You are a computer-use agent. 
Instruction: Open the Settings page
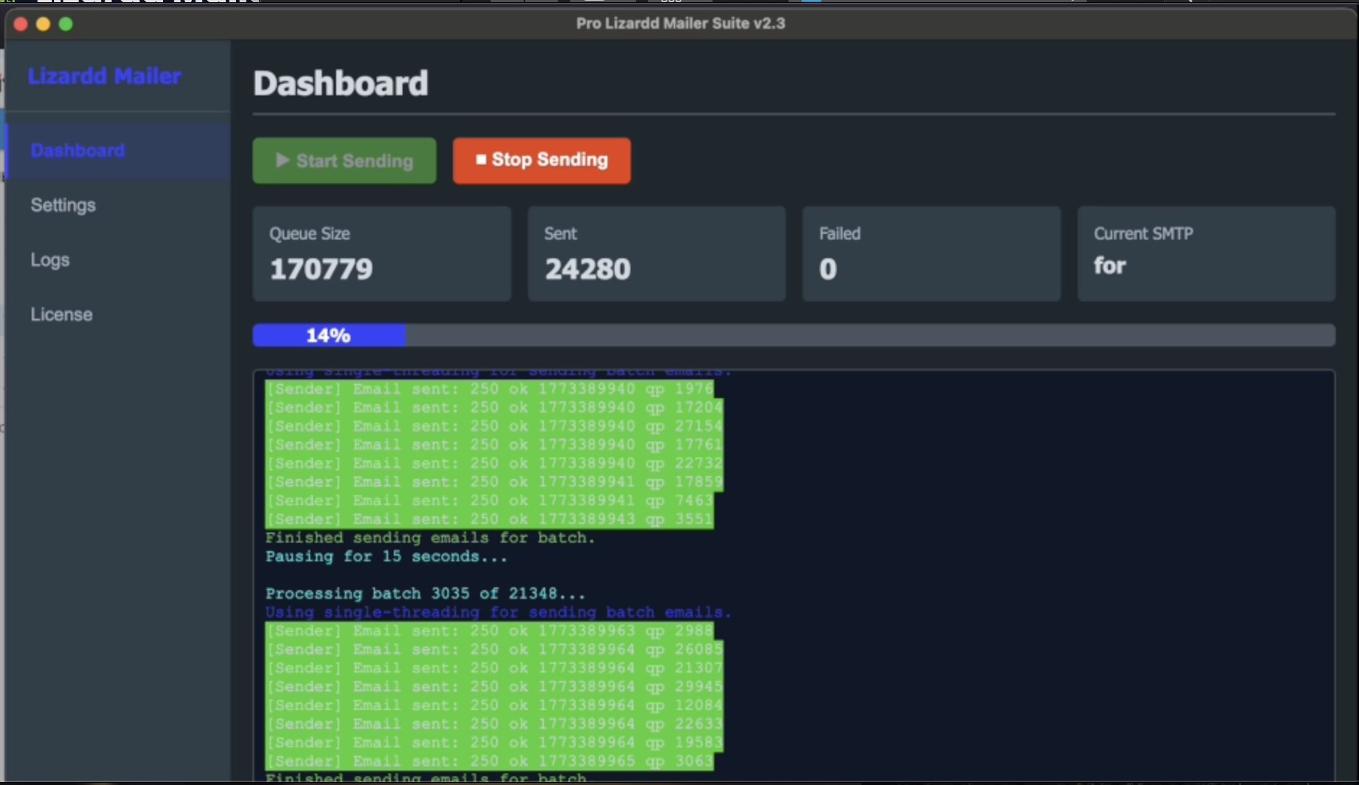click(x=63, y=205)
